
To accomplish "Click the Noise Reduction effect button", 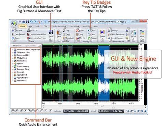I will (x=116, y=34).
